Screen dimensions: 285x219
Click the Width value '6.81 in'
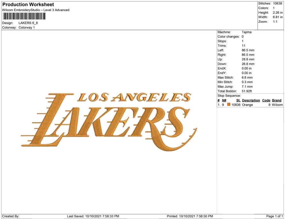pyautogui.click(x=278, y=17)
